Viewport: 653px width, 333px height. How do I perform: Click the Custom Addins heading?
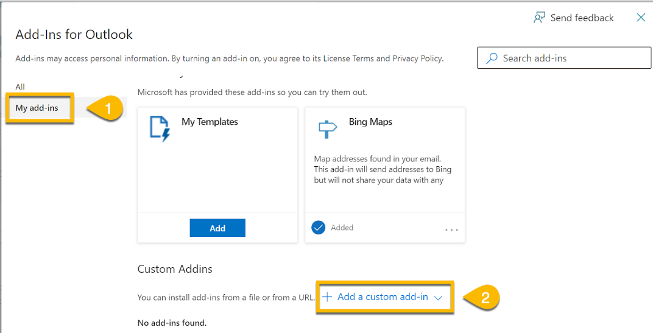click(175, 269)
